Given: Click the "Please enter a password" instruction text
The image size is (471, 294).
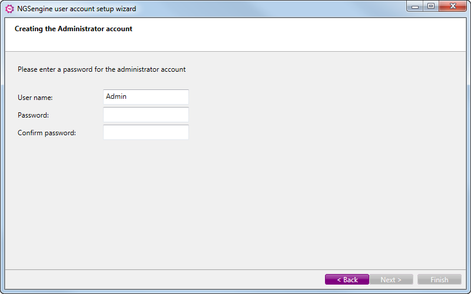Looking at the screenshot, I should pyautogui.click(x=101, y=69).
